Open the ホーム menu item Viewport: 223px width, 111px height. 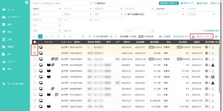pos(11,10)
